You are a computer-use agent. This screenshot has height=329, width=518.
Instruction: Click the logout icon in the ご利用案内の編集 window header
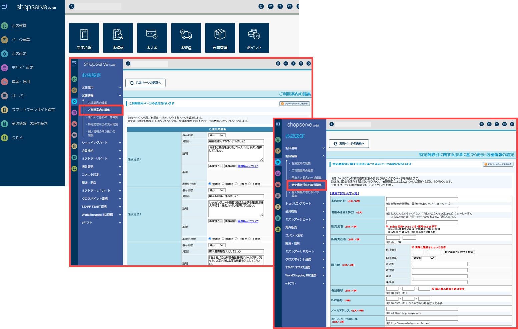309,63
